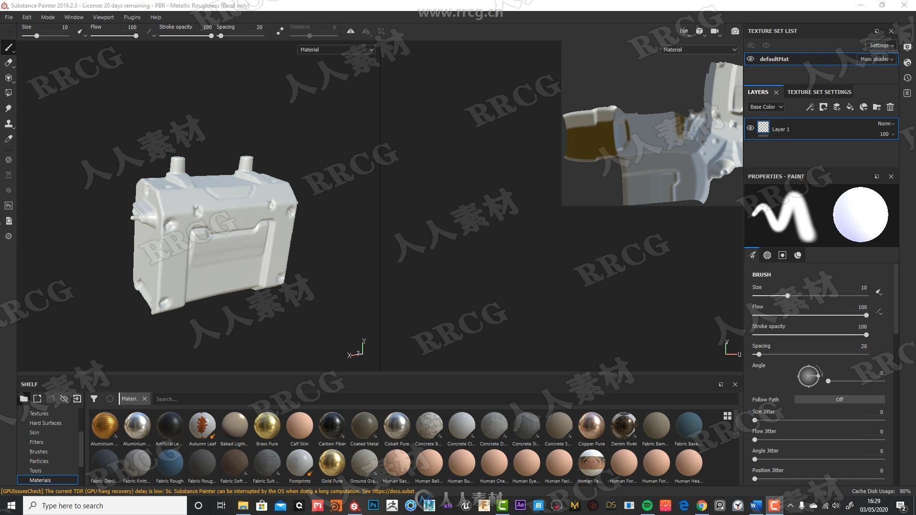Open the Main shader dropdown
Screen dimensions: 916x515
[x=876, y=59]
